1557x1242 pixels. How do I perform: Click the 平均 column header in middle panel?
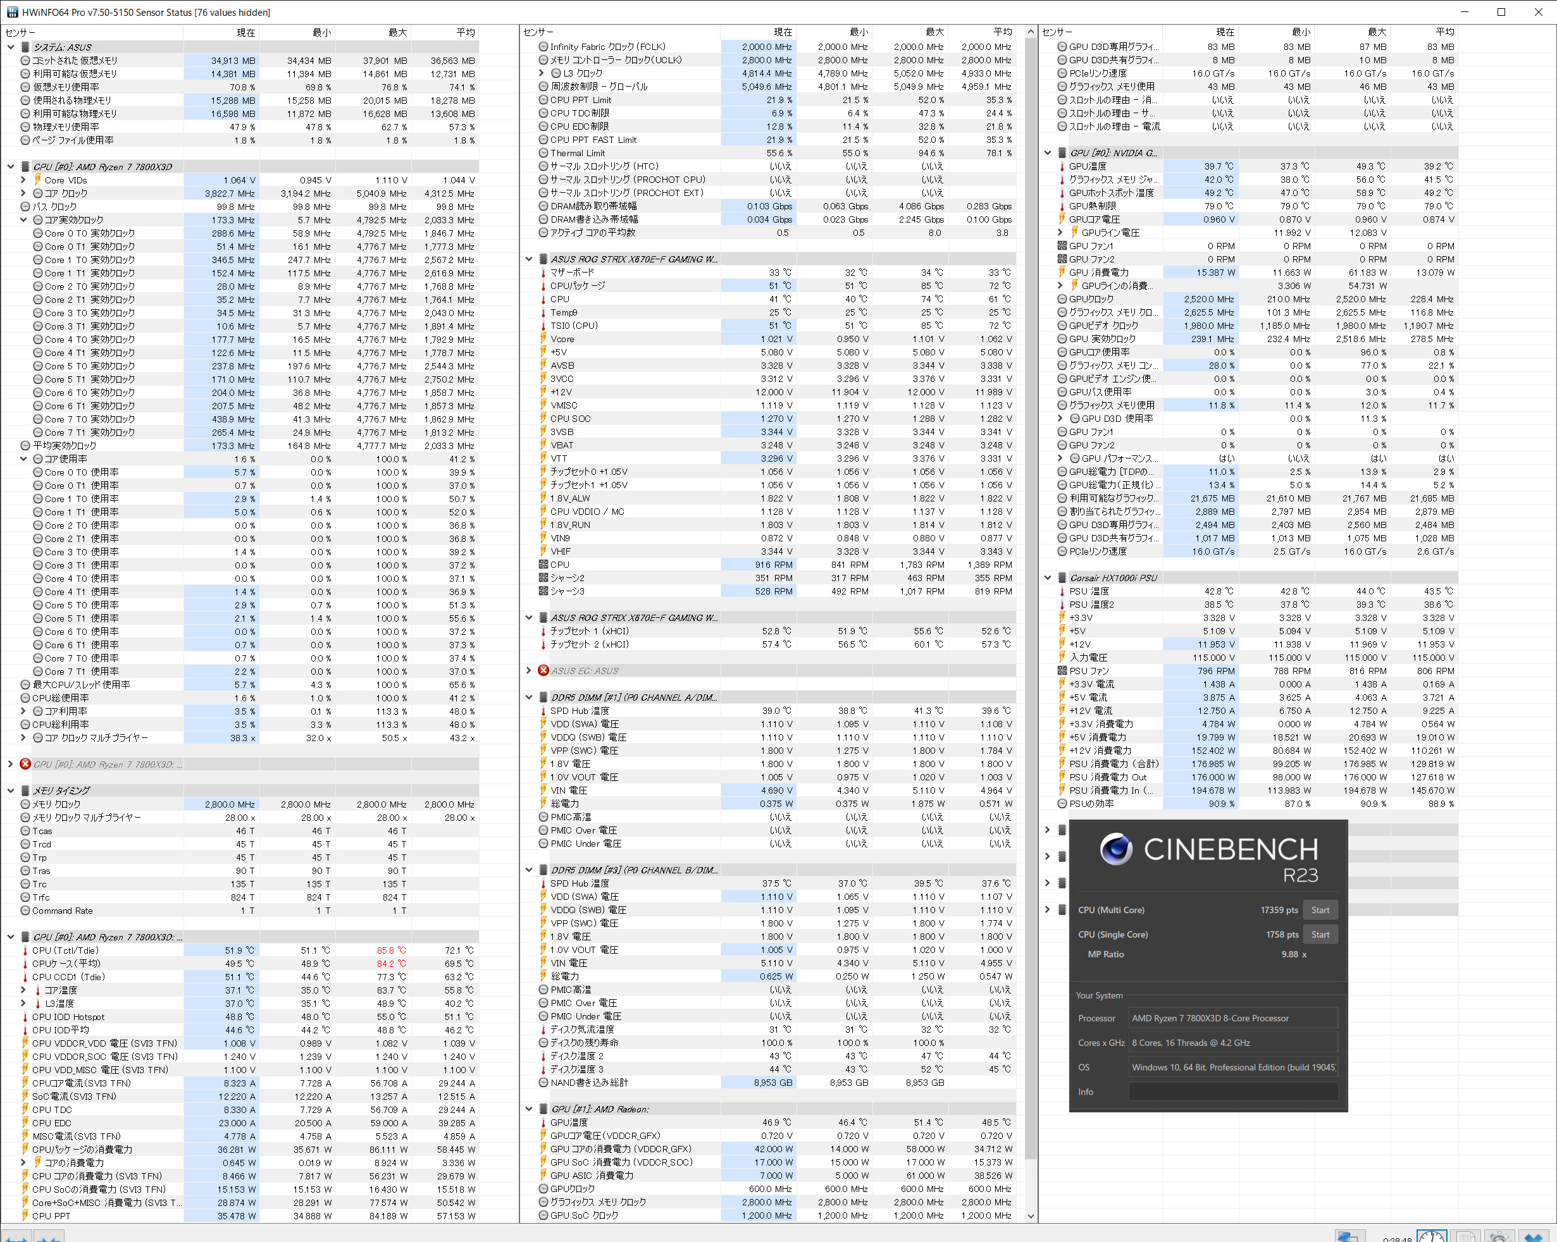tap(1002, 32)
